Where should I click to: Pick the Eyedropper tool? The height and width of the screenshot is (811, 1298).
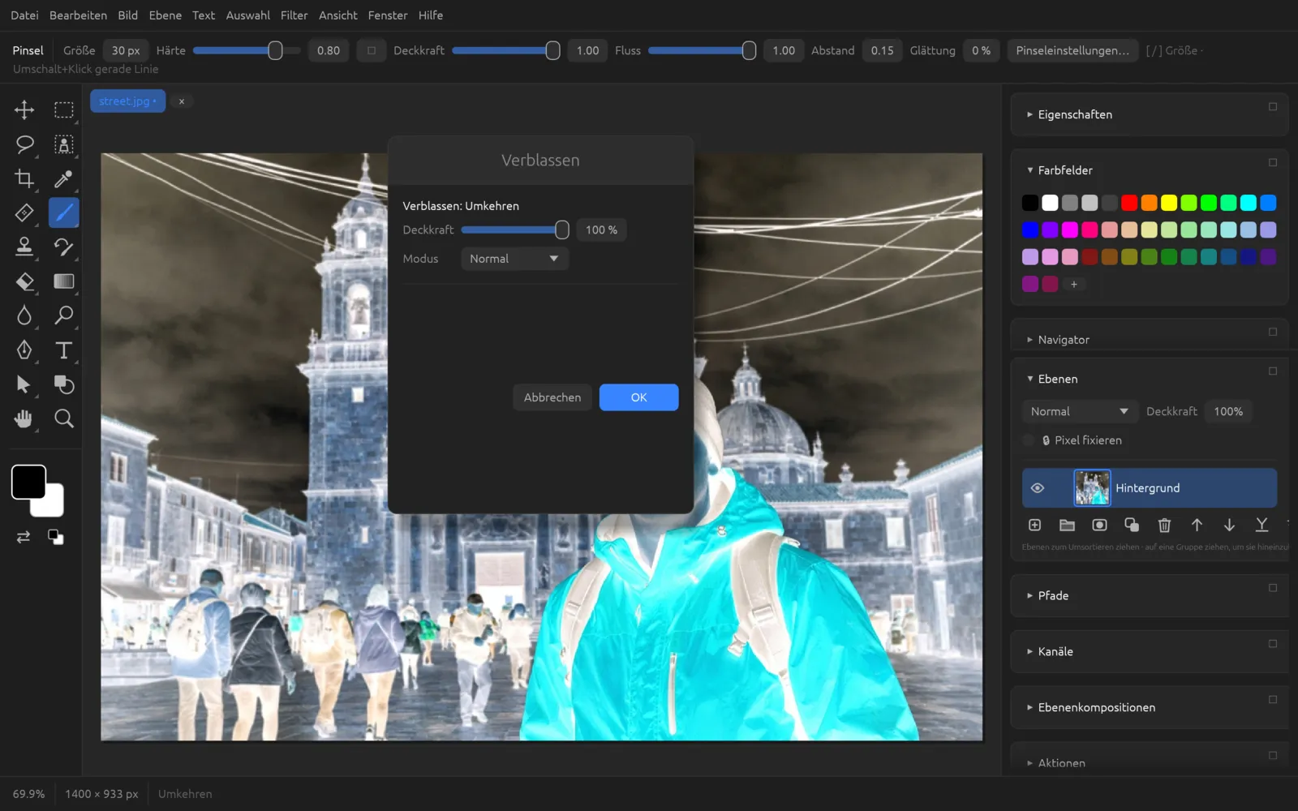tap(63, 178)
